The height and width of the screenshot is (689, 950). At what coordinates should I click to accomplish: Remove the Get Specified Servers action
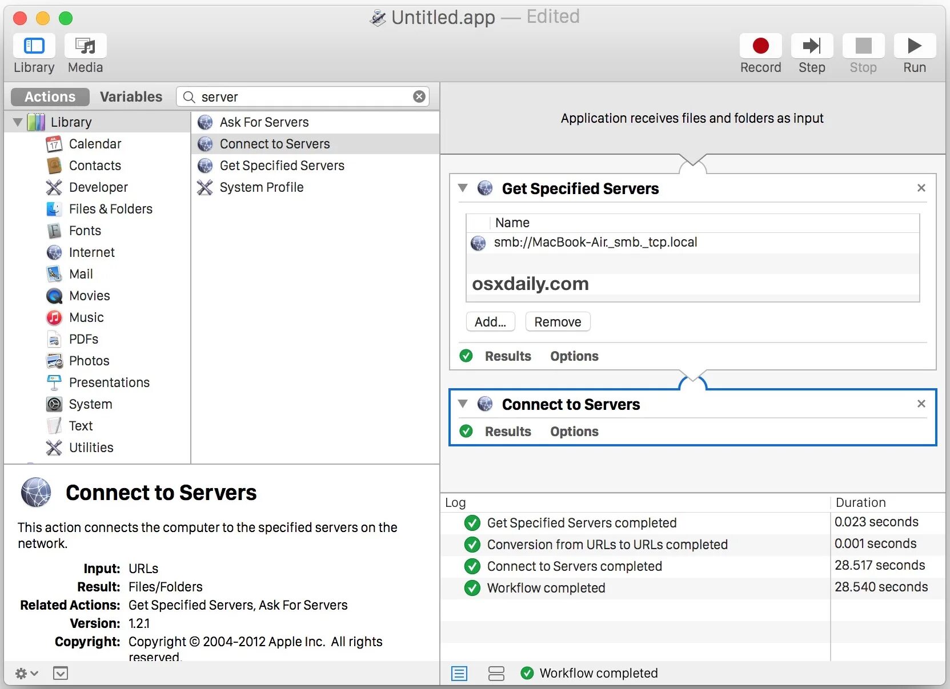[x=921, y=188]
